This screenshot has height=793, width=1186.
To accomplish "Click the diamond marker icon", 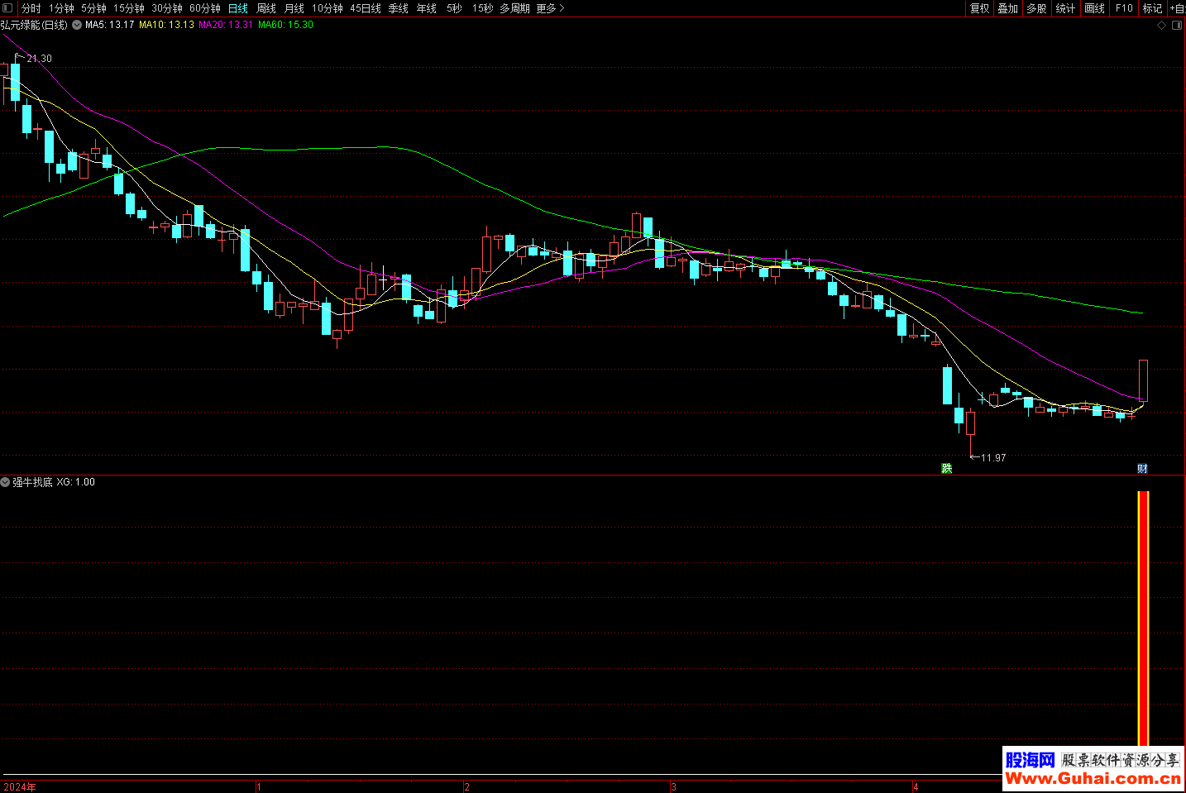I will click(1161, 26).
